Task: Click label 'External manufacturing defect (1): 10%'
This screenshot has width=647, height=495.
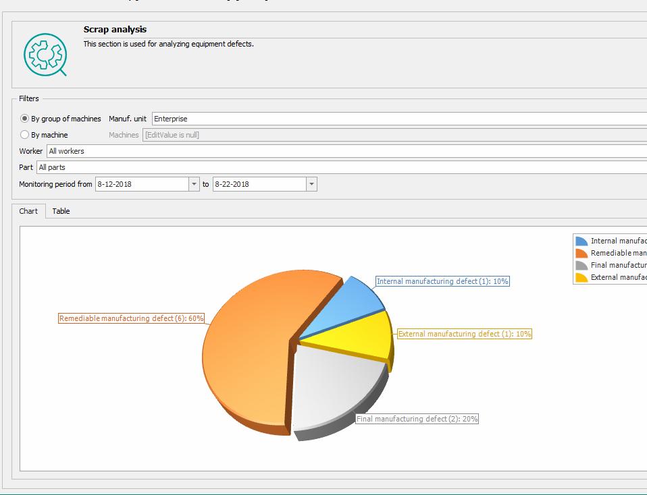Action: 465,334
